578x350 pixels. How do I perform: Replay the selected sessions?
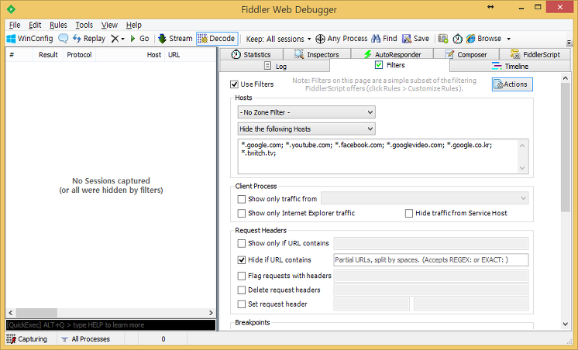click(x=89, y=38)
